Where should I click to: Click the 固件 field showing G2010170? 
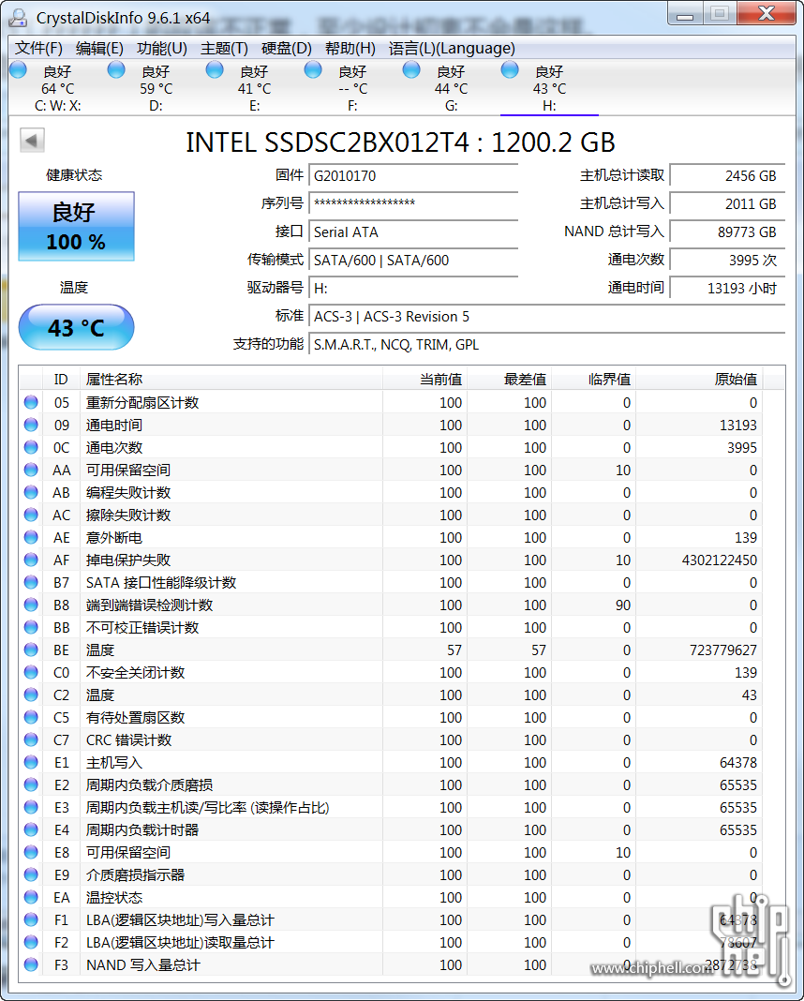tap(413, 175)
